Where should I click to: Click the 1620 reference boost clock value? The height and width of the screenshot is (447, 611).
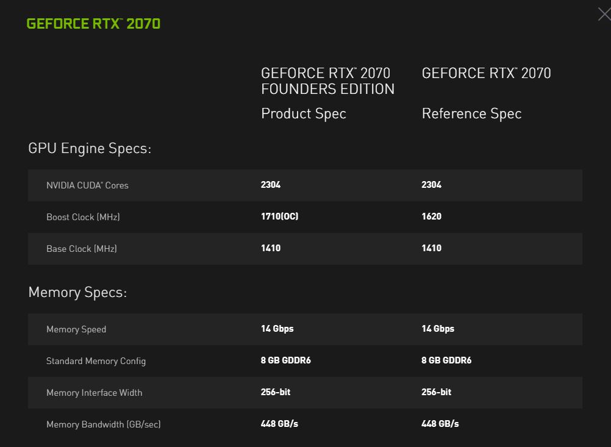[431, 216]
